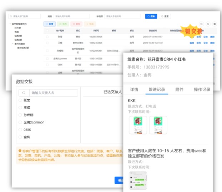Switch to the 详情 tab
222x192 pixels.
[x=134, y=90]
